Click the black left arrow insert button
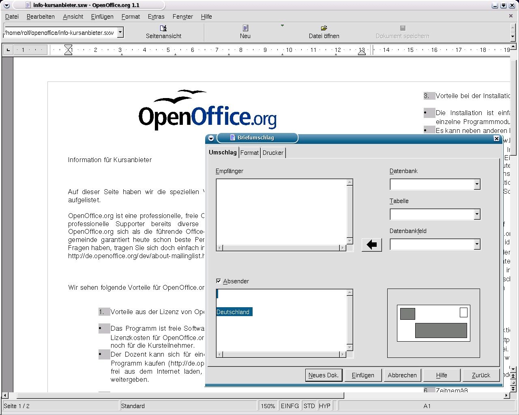Image resolution: width=519 pixels, height=415 pixels. [x=371, y=245]
